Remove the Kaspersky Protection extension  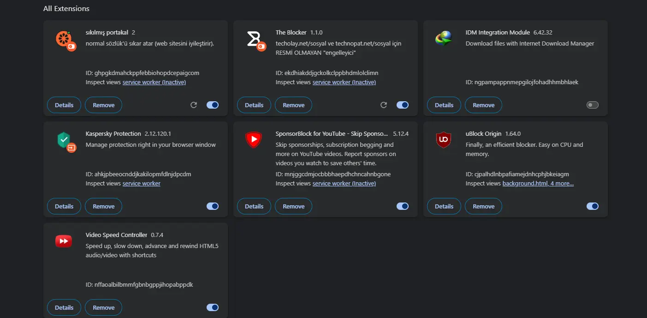click(x=103, y=206)
